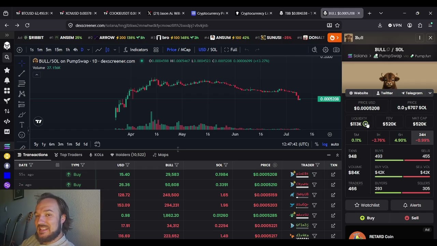Open the watchlist star in sidebar
This screenshot has width=437, height=246.
pyautogui.click(x=7, y=70)
